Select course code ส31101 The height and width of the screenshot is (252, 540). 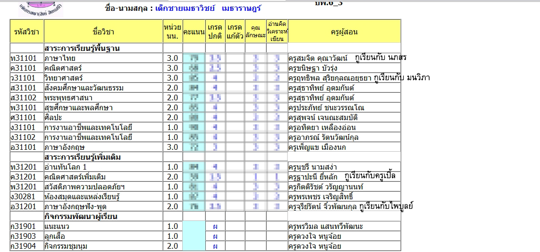click(24, 88)
